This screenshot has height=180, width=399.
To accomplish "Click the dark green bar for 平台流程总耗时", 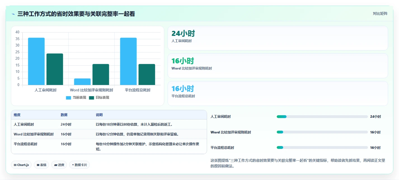I will pyautogui.click(x=147, y=74).
